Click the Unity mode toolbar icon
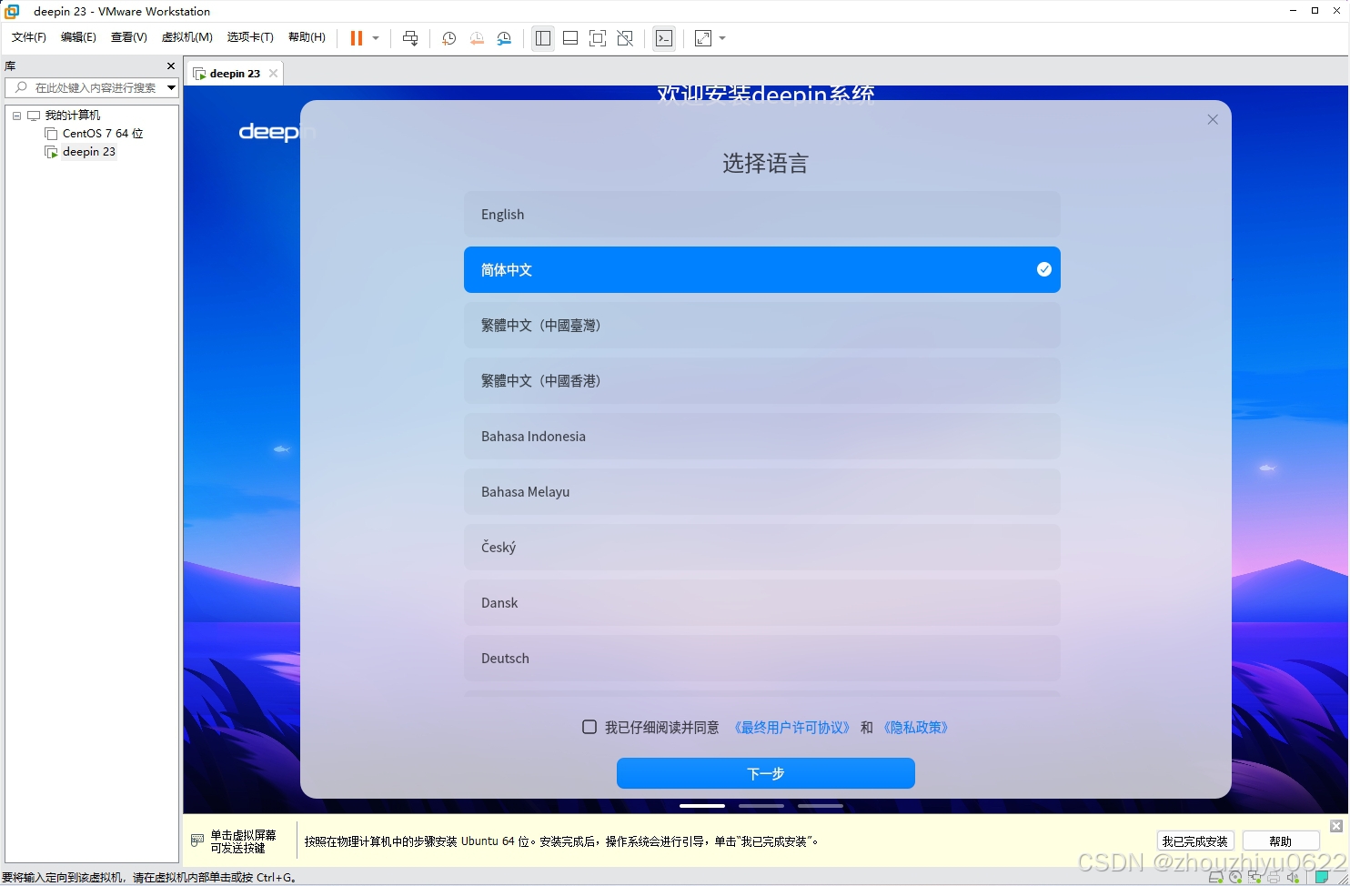The image size is (1350, 886). coord(625,38)
